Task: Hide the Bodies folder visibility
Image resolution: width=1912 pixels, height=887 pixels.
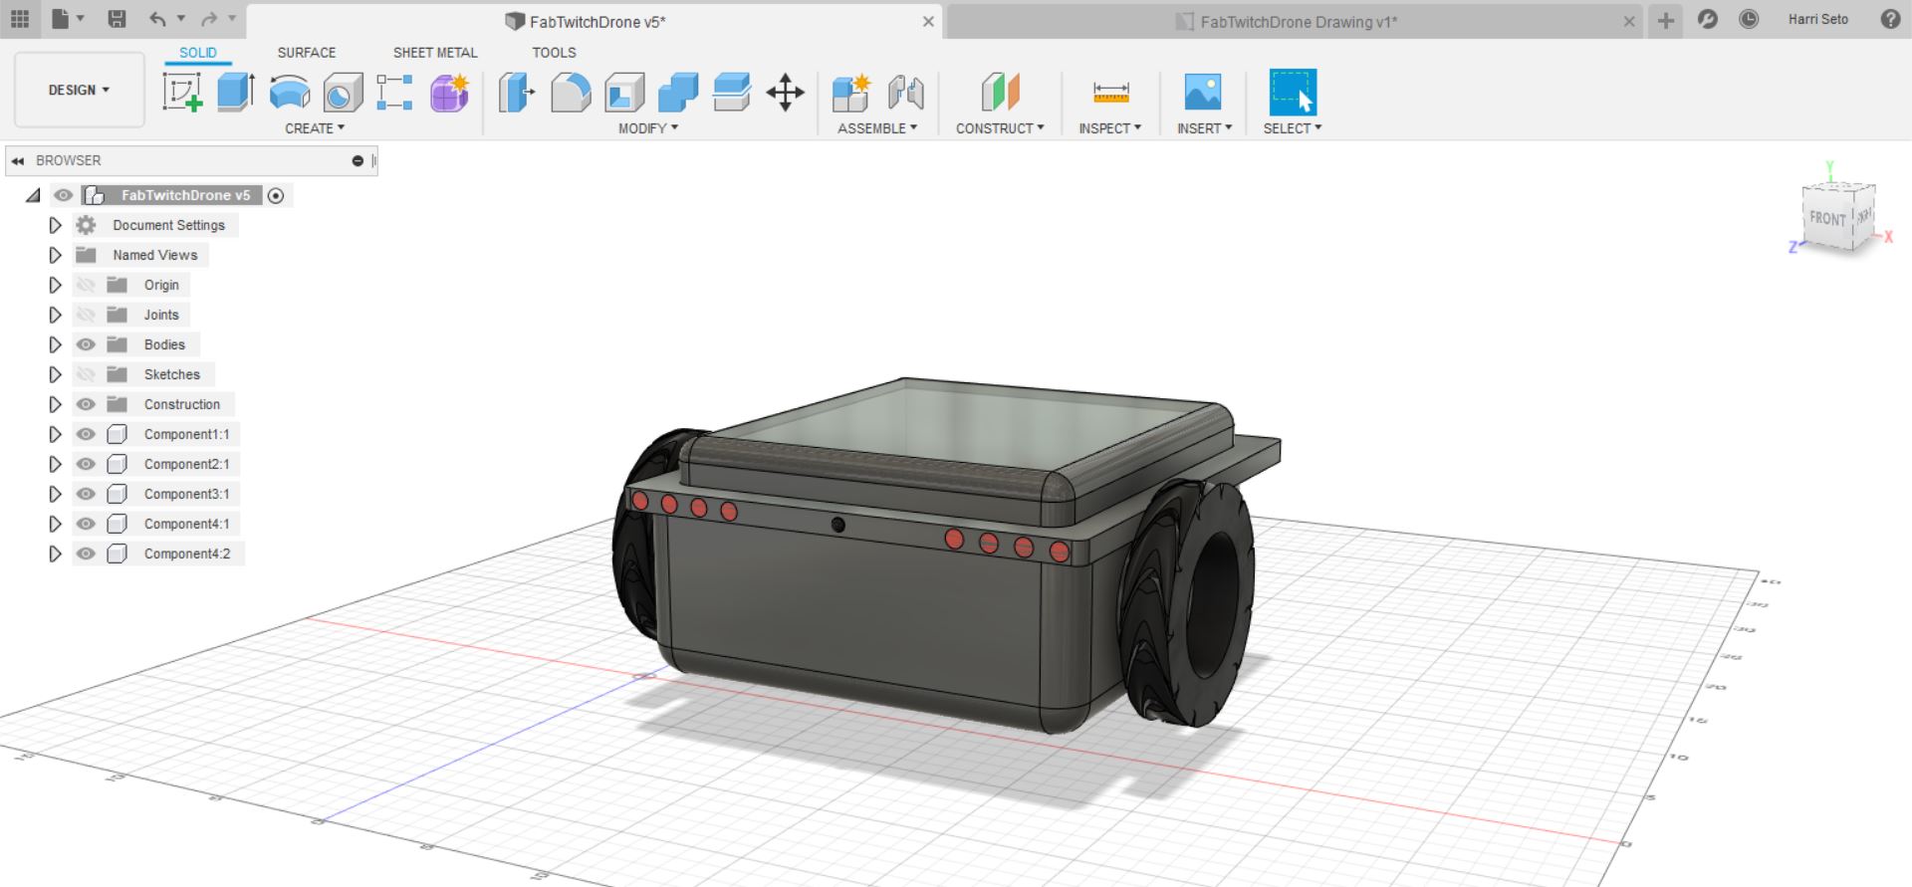Action: pos(87,344)
